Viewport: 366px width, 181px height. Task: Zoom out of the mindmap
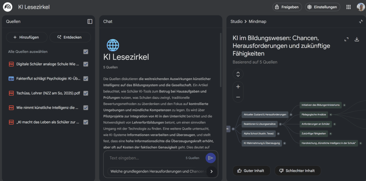point(238,97)
